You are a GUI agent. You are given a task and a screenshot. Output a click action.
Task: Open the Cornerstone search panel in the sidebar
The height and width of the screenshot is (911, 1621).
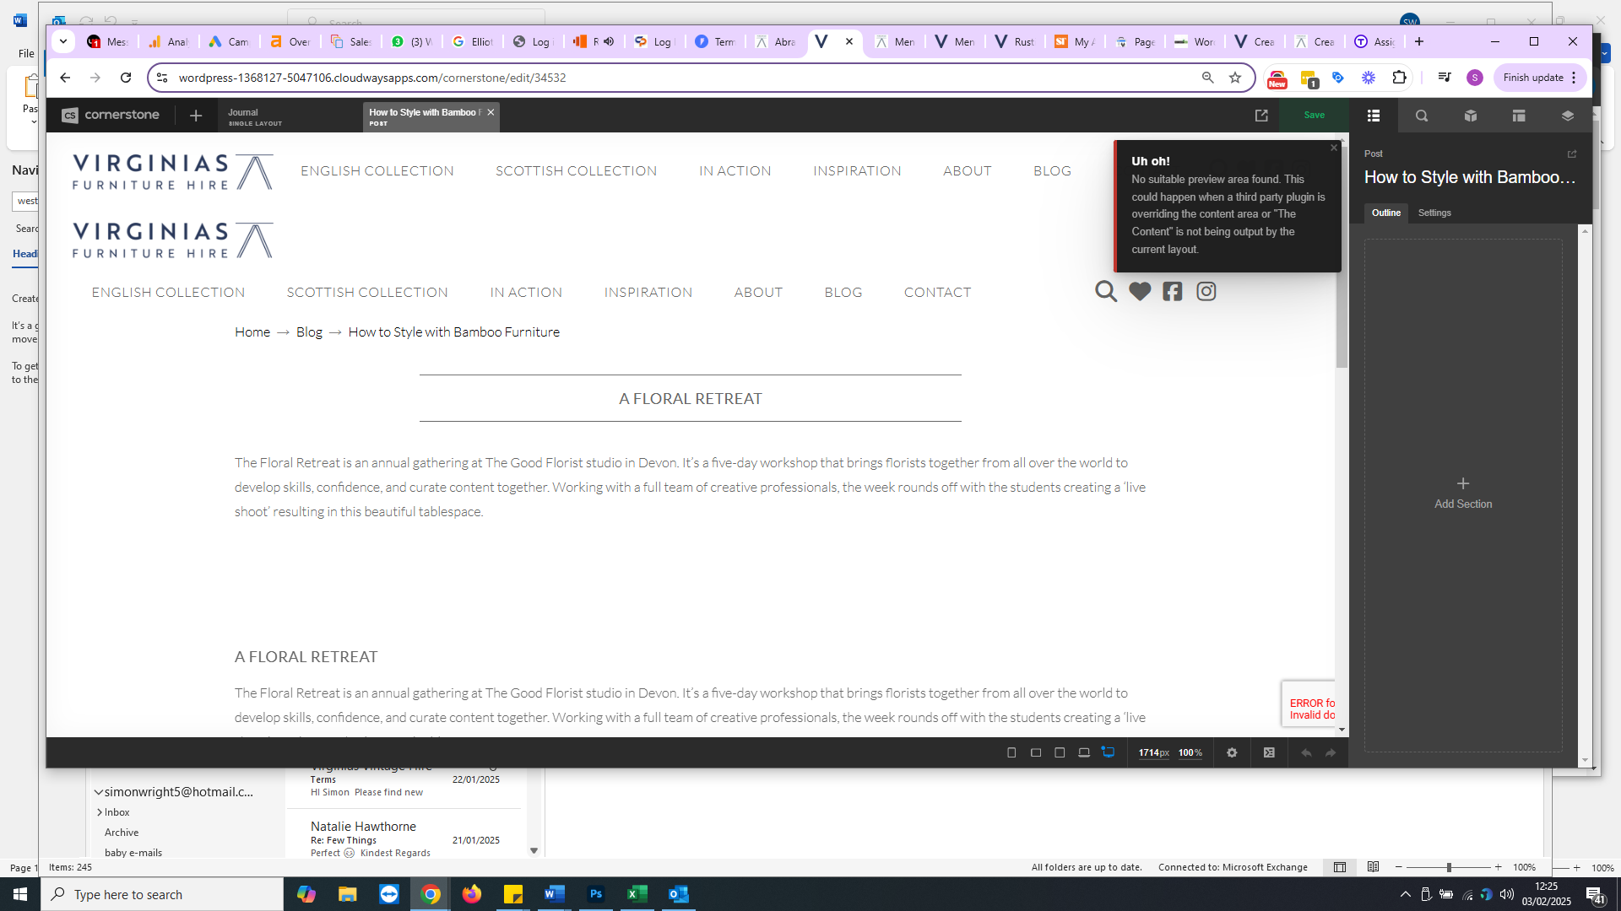point(1422,116)
